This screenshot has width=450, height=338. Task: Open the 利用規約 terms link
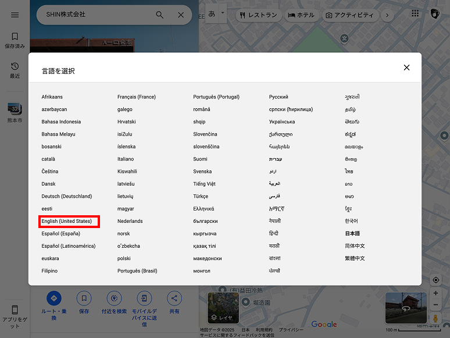coord(264,330)
